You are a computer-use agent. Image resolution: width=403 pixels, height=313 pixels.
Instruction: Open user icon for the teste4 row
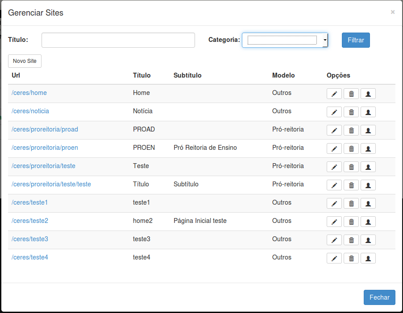[368, 258]
